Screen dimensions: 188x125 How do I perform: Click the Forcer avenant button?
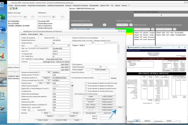click(x=100, y=69)
